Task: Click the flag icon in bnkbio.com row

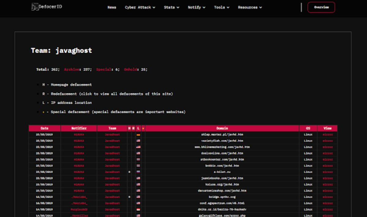Action: pyautogui.click(x=138, y=166)
